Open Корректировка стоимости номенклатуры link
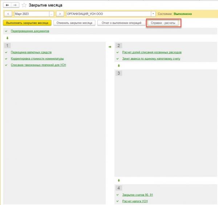The width and height of the screenshot is (218, 205). tap(37, 59)
